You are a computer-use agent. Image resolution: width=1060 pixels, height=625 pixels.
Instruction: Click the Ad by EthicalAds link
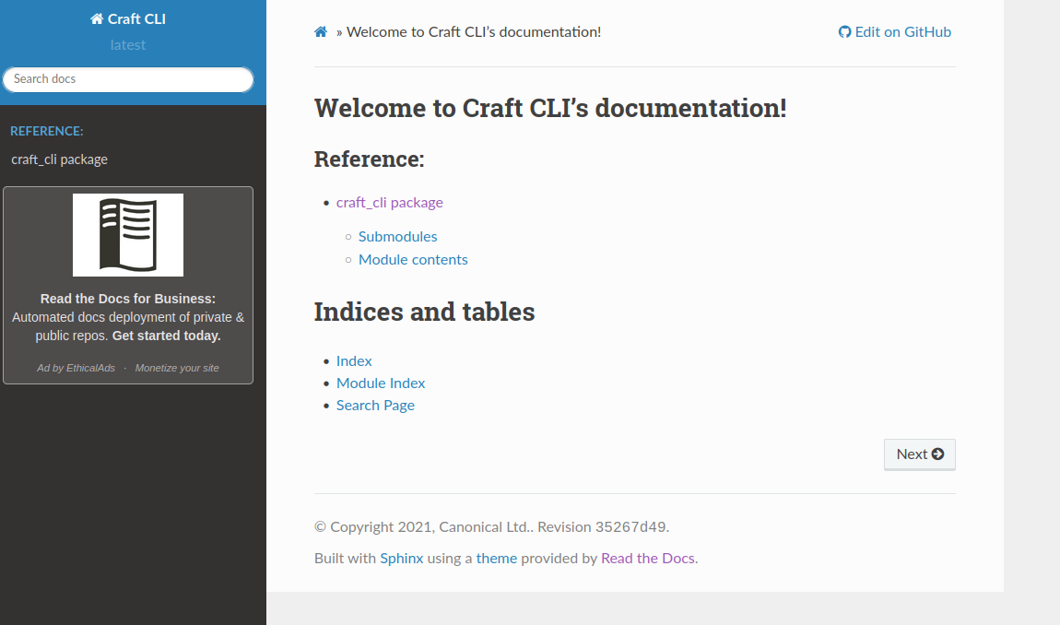coord(76,368)
